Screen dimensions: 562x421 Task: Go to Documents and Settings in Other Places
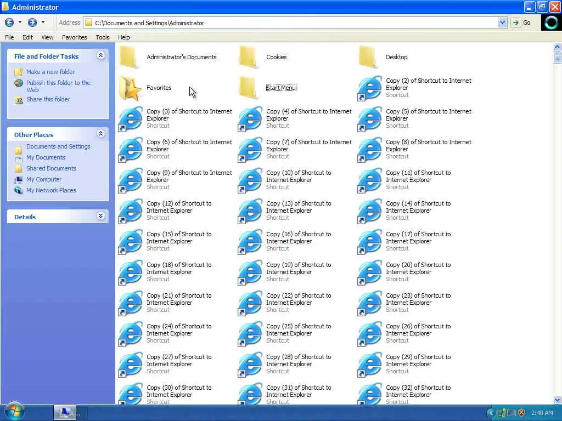58,146
